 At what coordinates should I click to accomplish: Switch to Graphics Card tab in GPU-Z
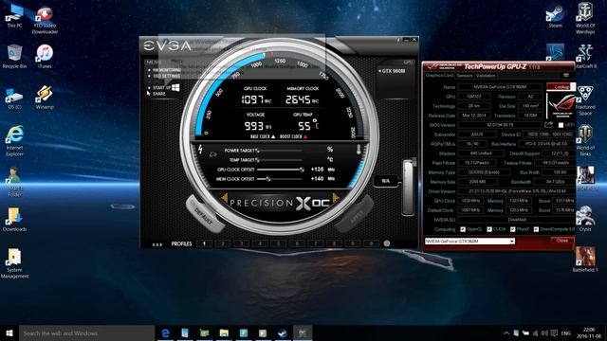click(x=439, y=76)
